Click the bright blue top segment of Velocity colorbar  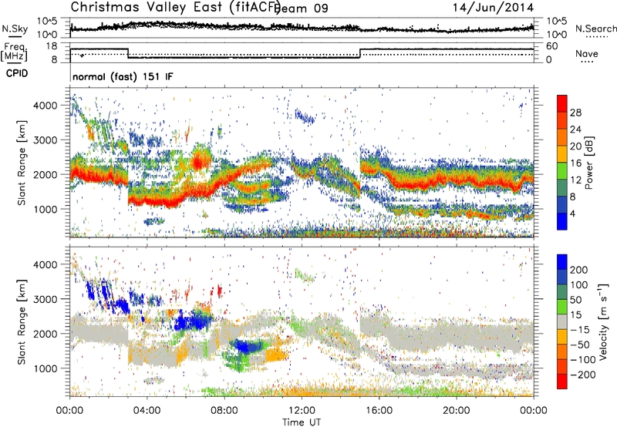pos(562,262)
